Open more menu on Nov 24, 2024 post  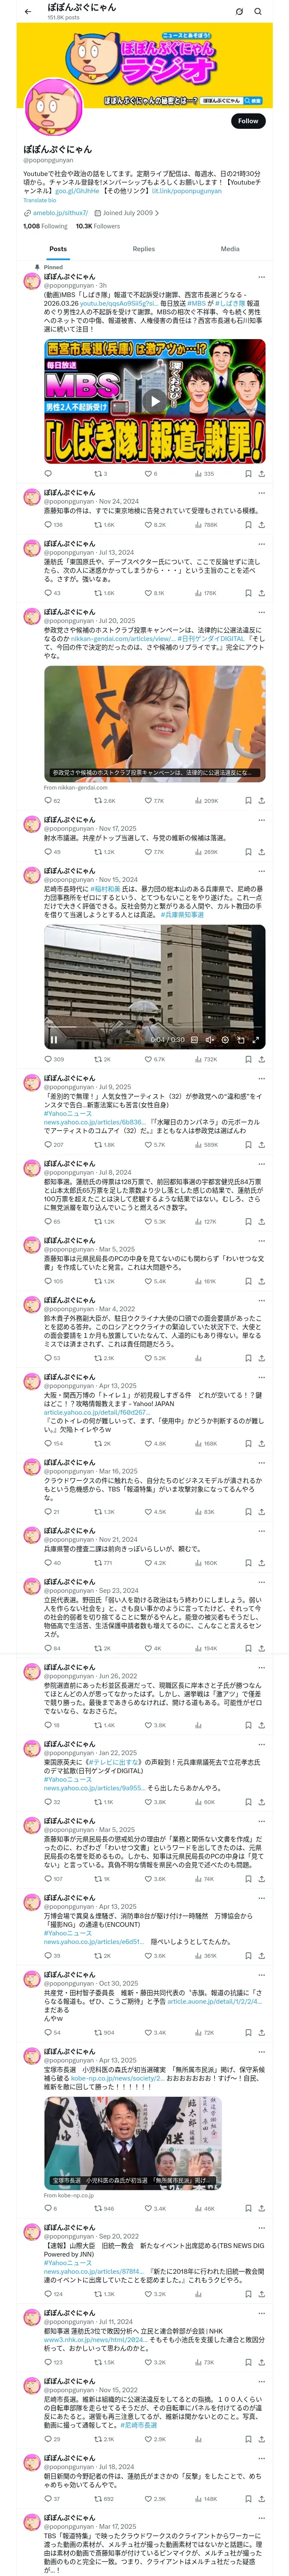(261, 493)
